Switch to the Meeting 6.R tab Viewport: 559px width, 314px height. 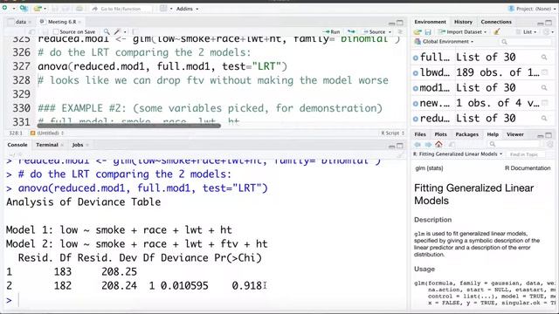pyautogui.click(x=62, y=22)
